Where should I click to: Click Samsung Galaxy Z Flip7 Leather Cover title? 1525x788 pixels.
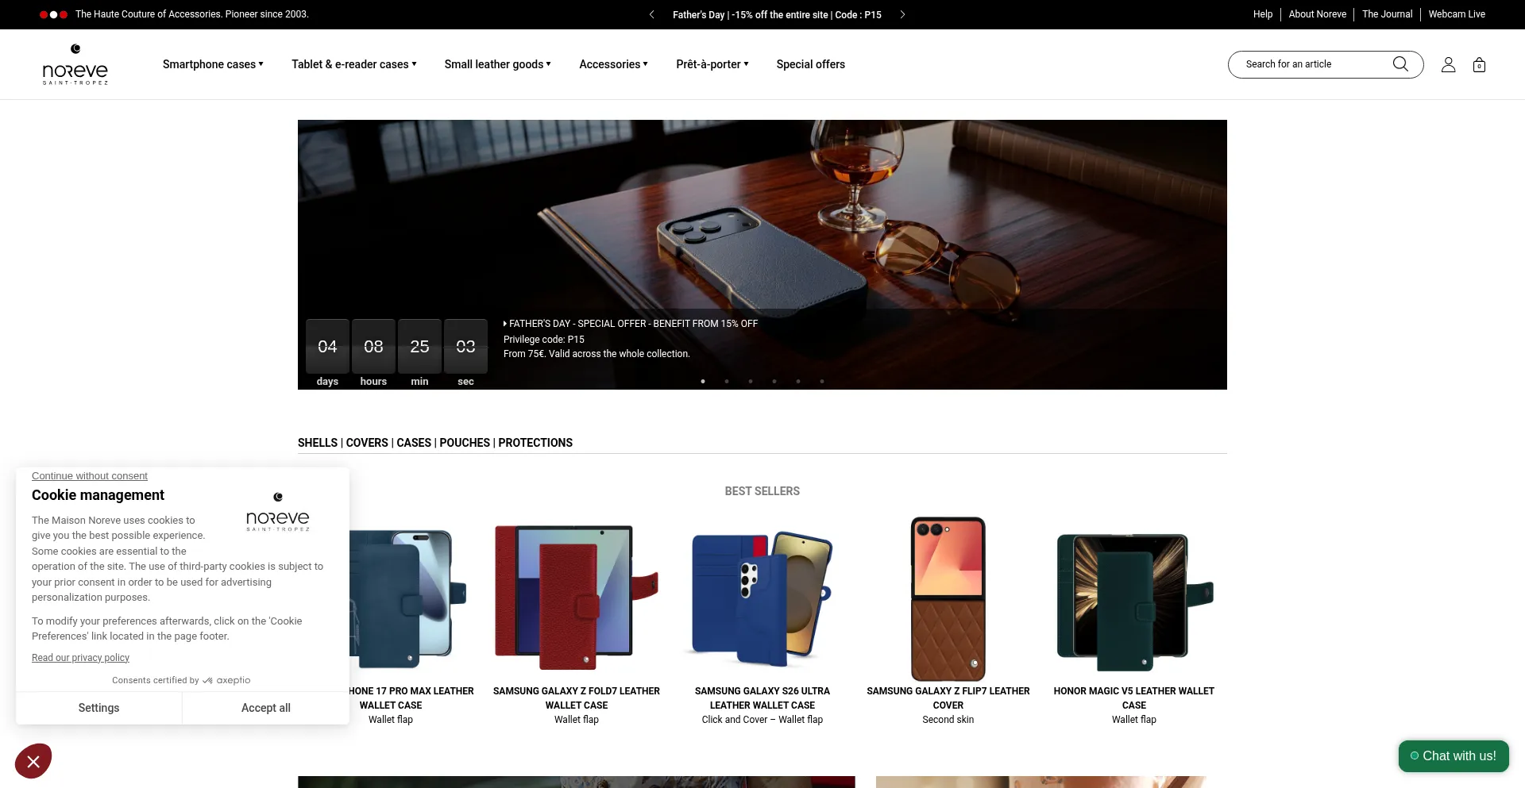pyautogui.click(x=948, y=698)
